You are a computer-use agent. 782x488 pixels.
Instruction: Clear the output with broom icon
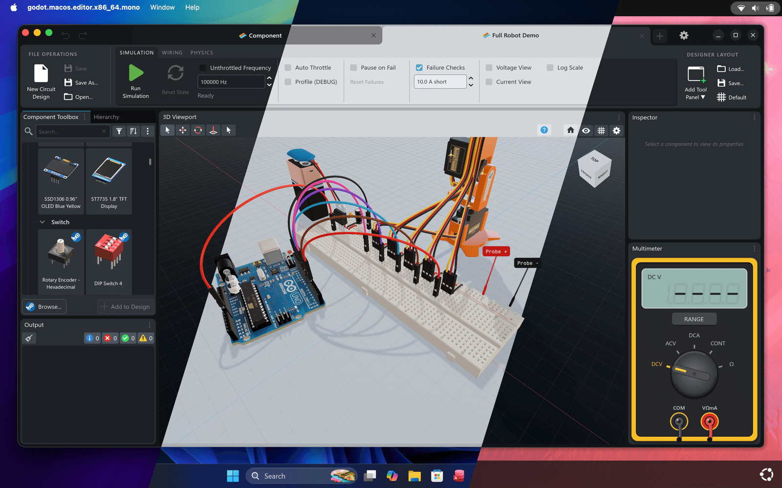tap(29, 338)
